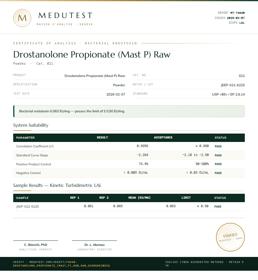Select Negative Control row label

(28, 173)
